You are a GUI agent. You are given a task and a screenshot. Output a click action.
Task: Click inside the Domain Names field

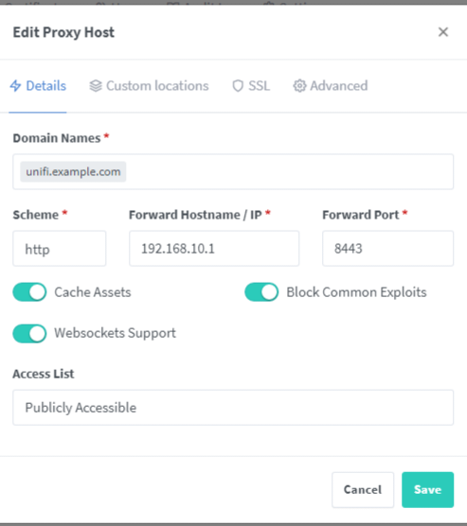coord(233,172)
